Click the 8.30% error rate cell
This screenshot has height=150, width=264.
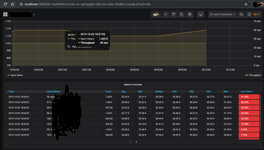[249, 129]
